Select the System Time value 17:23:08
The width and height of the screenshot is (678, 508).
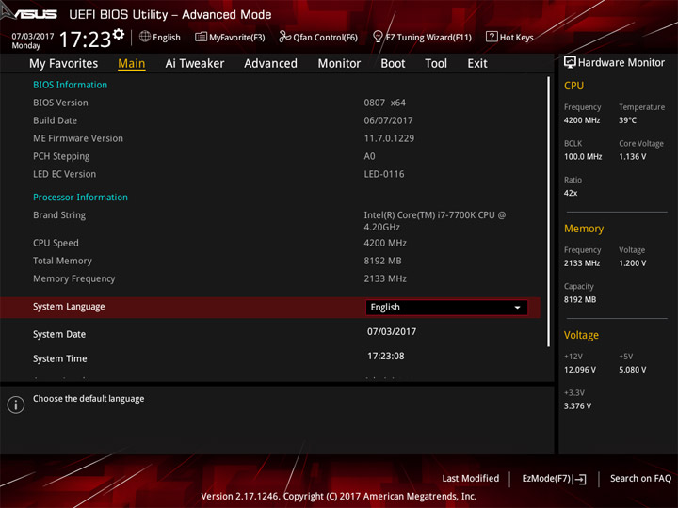click(386, 356)
